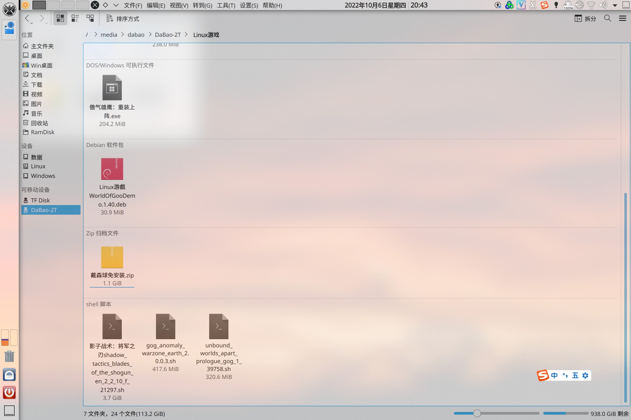Open the 工具(T) menu

coord(226,5)
